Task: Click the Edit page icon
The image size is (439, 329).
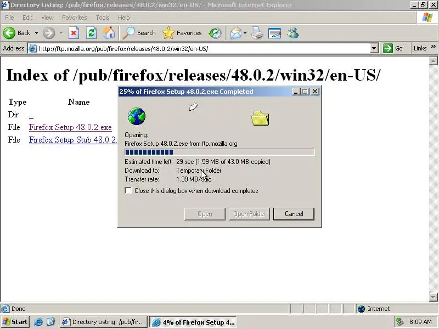Action: [x=274, y=33]
